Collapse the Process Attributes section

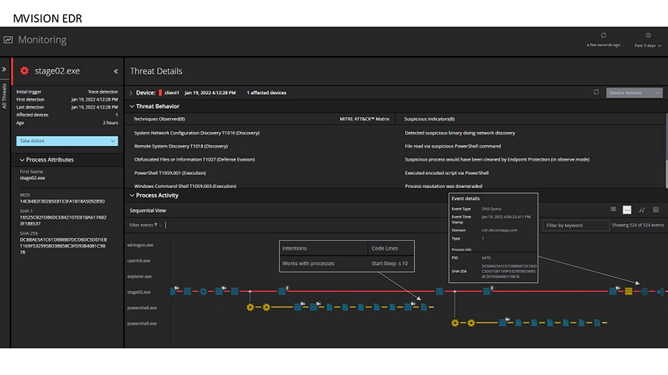22,160
